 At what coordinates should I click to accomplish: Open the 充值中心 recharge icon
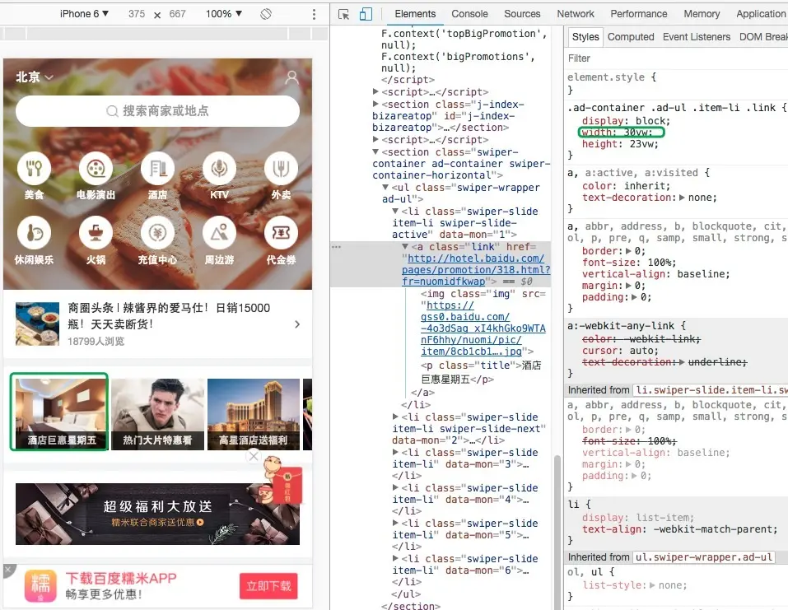tap(157, 233)
